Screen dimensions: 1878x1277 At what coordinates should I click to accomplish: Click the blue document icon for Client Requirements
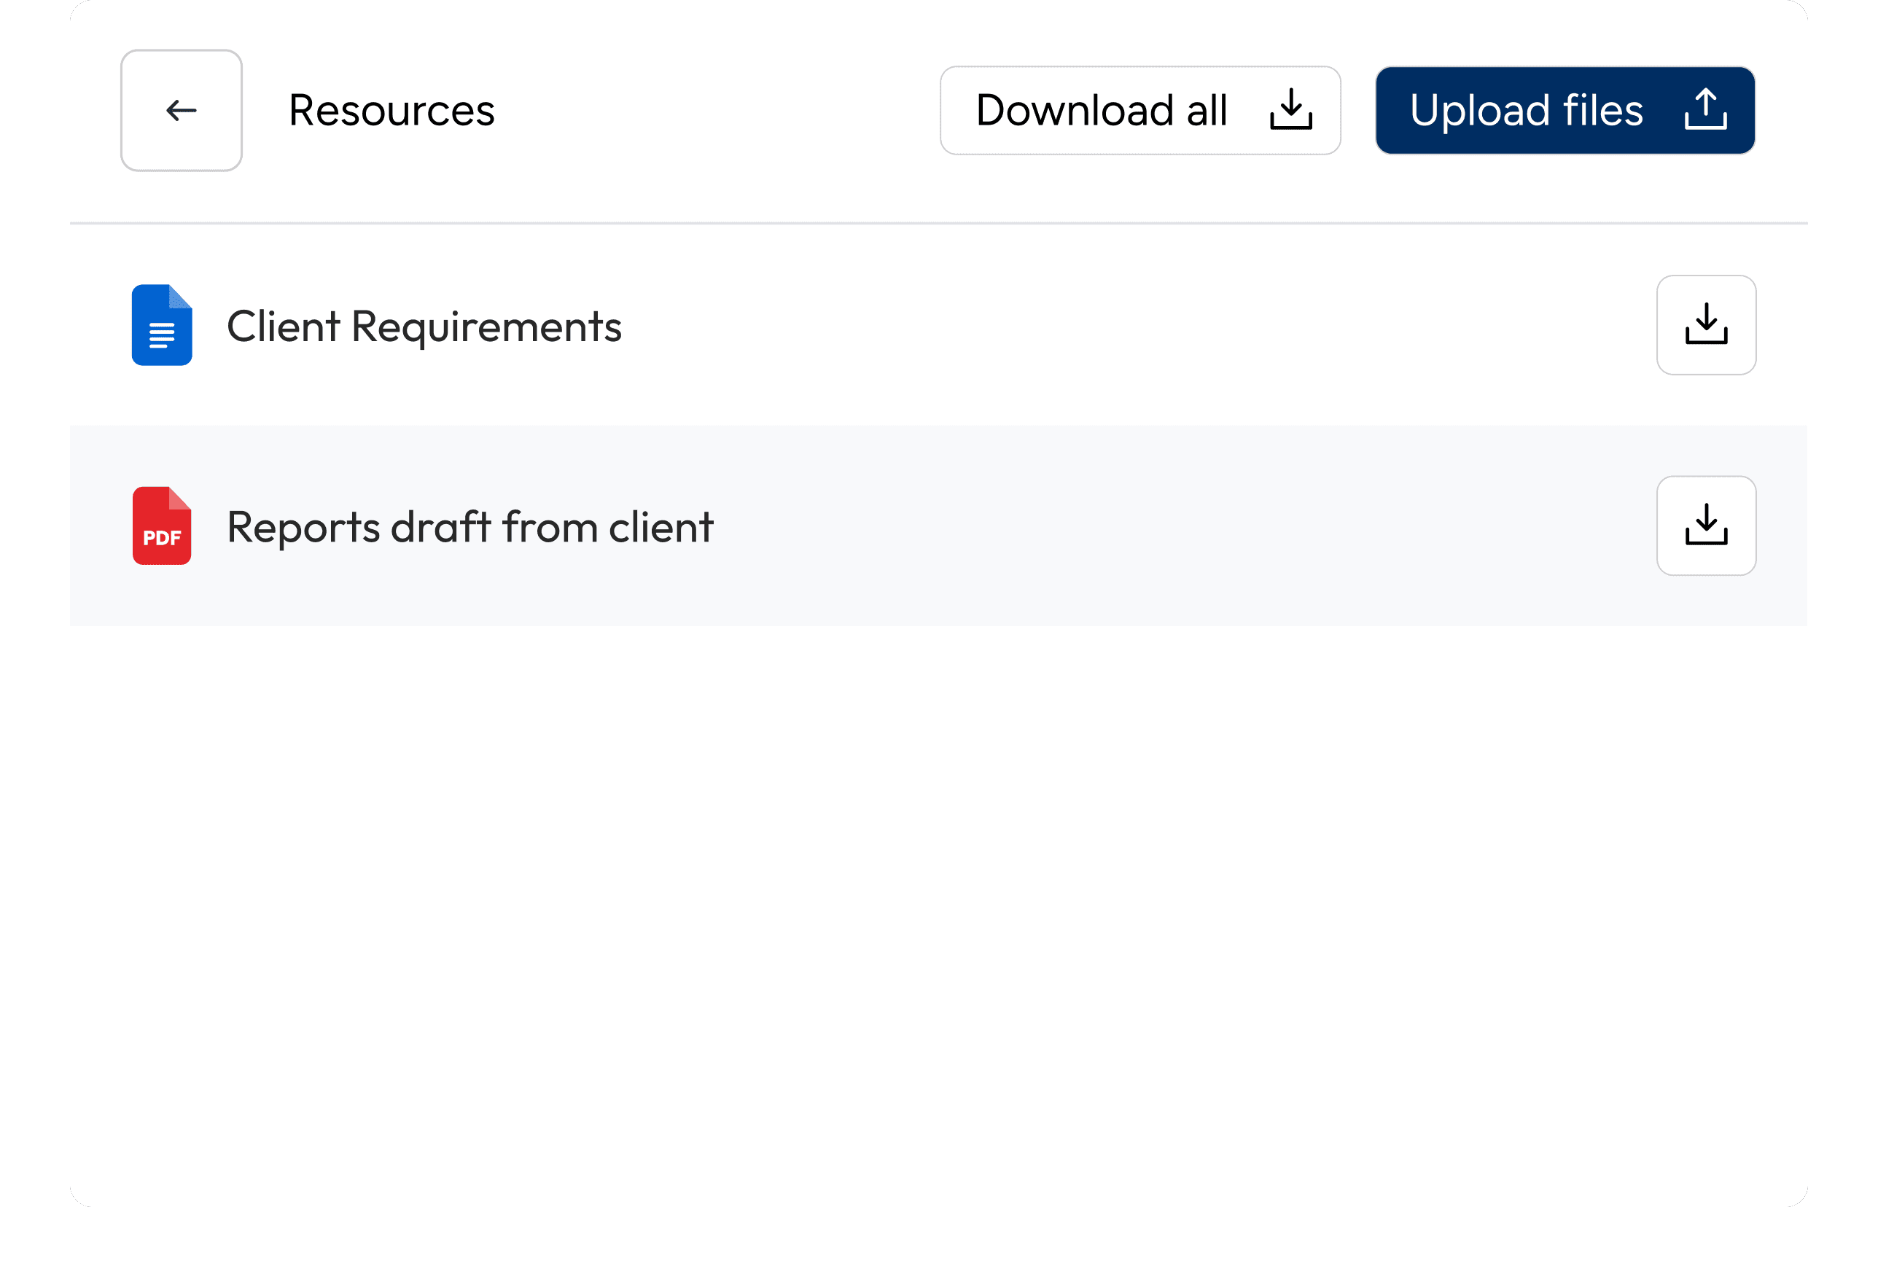pos(162,324)
